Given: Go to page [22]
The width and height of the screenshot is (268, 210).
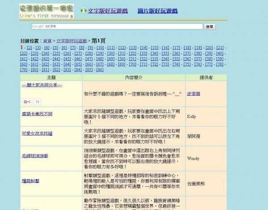Looking at the screenshot, I should click(24, 53).
